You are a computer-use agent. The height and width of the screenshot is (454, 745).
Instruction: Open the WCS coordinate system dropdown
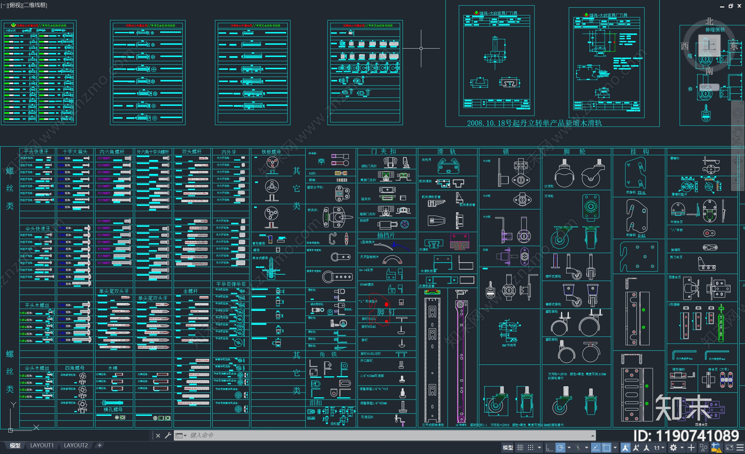[709, 87]
